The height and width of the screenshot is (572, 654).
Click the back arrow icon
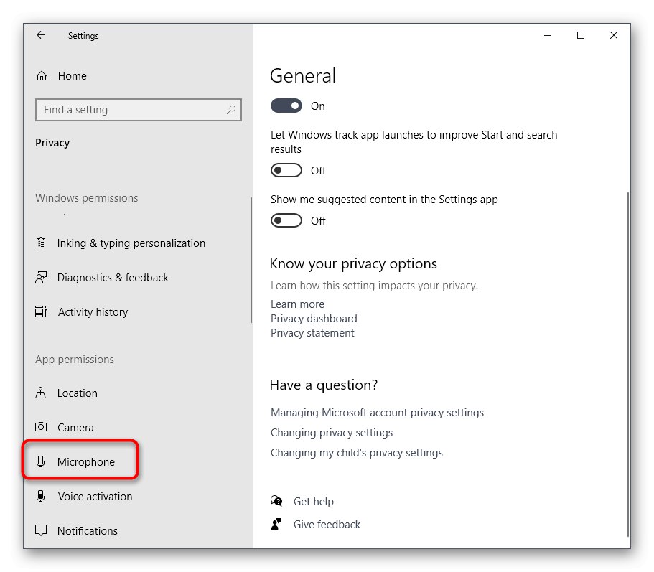coord(41,35)
